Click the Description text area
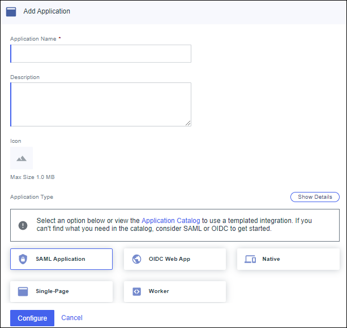 tap(101, 104)
